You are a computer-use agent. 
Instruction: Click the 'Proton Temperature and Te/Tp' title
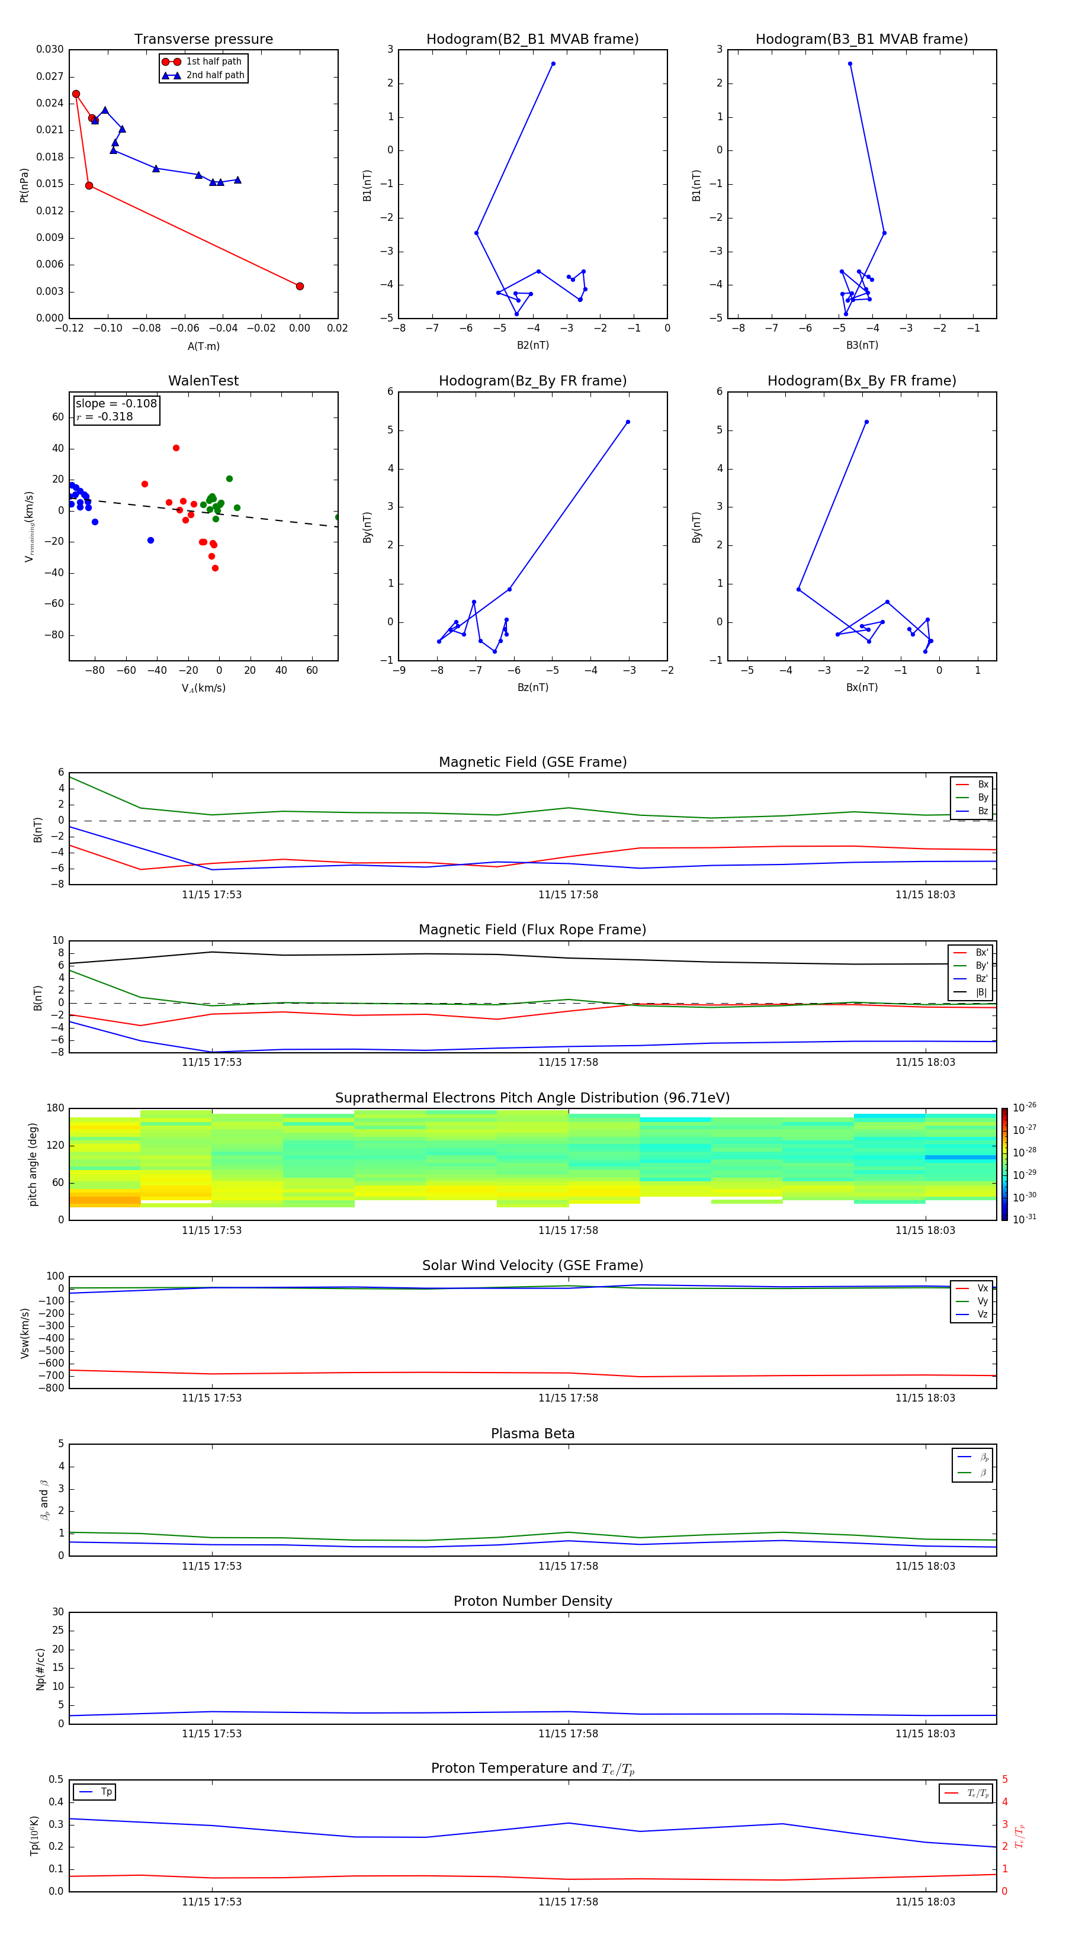pyautogui.click(x=532, y=1768)
